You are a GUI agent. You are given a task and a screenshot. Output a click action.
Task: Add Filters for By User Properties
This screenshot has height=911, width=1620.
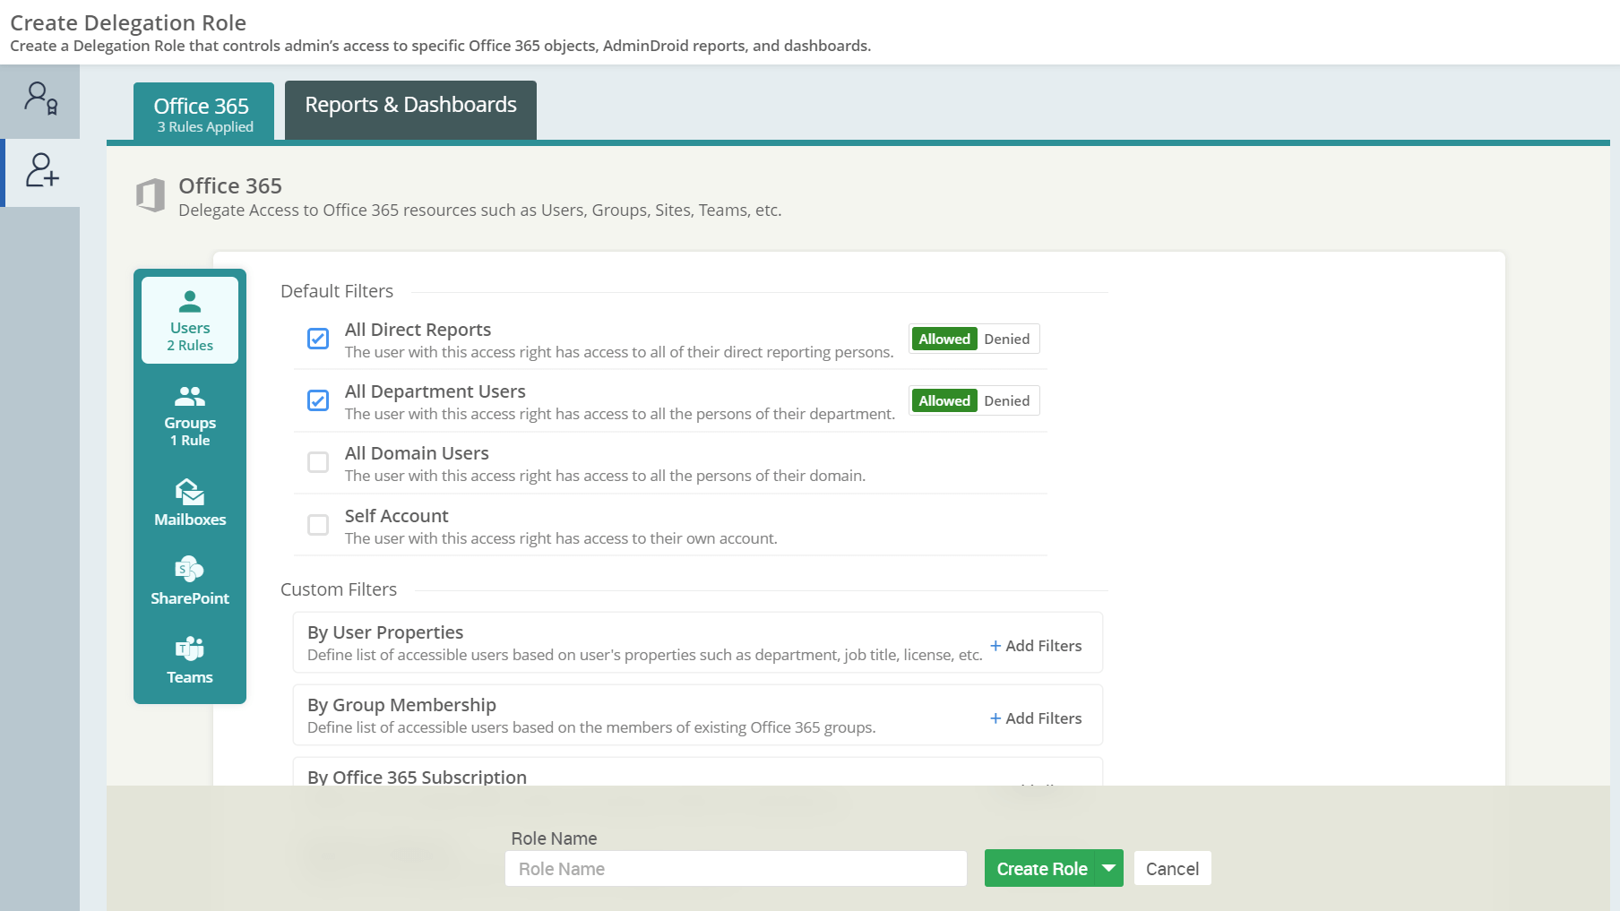pyautogui.click(x=1036, y=644)
